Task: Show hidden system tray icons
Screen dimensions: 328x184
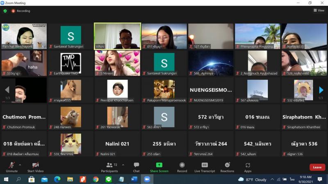Action: pos(272,179)
